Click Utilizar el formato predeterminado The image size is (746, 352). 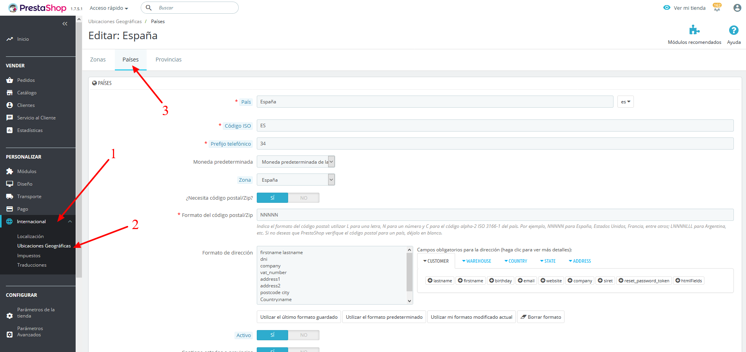click(x=384, y=317)
